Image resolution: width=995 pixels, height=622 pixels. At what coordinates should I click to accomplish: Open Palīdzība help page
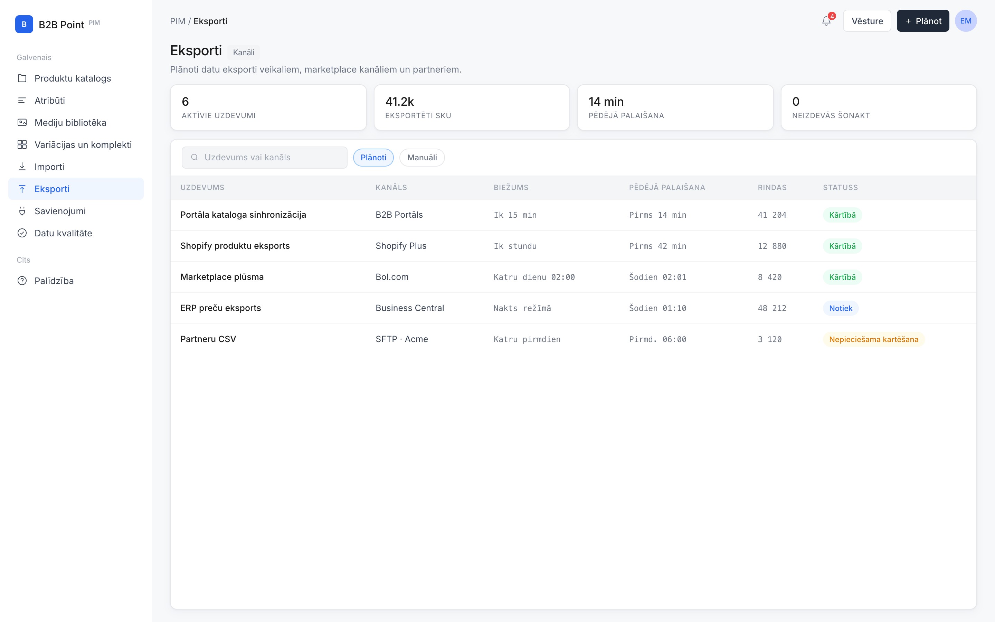point(76,281)
